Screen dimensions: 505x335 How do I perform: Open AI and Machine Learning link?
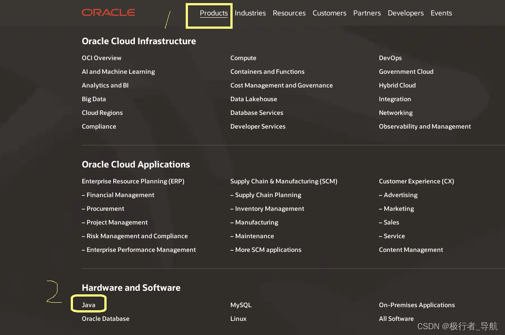tap(118, 72)
